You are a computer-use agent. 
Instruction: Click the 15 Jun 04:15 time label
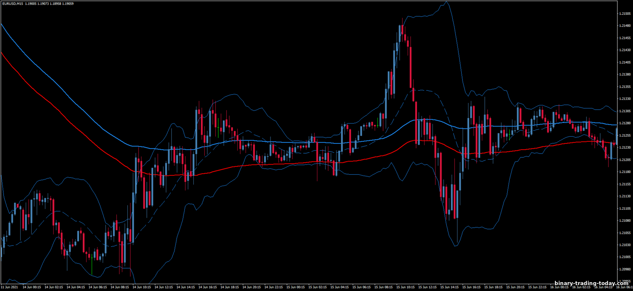tap(340, 287)
